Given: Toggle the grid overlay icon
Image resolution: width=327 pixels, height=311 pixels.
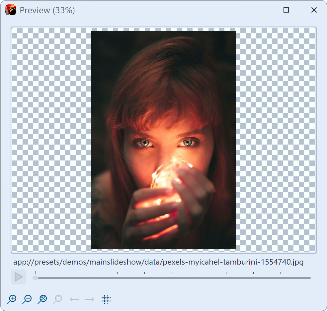Looking at the screenshot, I should click(x=106, y=299).
